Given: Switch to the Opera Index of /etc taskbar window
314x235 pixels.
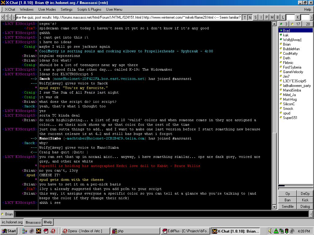Looking at the screenshot, I should (85, 231).
